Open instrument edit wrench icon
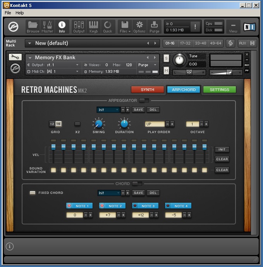 tap(15, 57)
